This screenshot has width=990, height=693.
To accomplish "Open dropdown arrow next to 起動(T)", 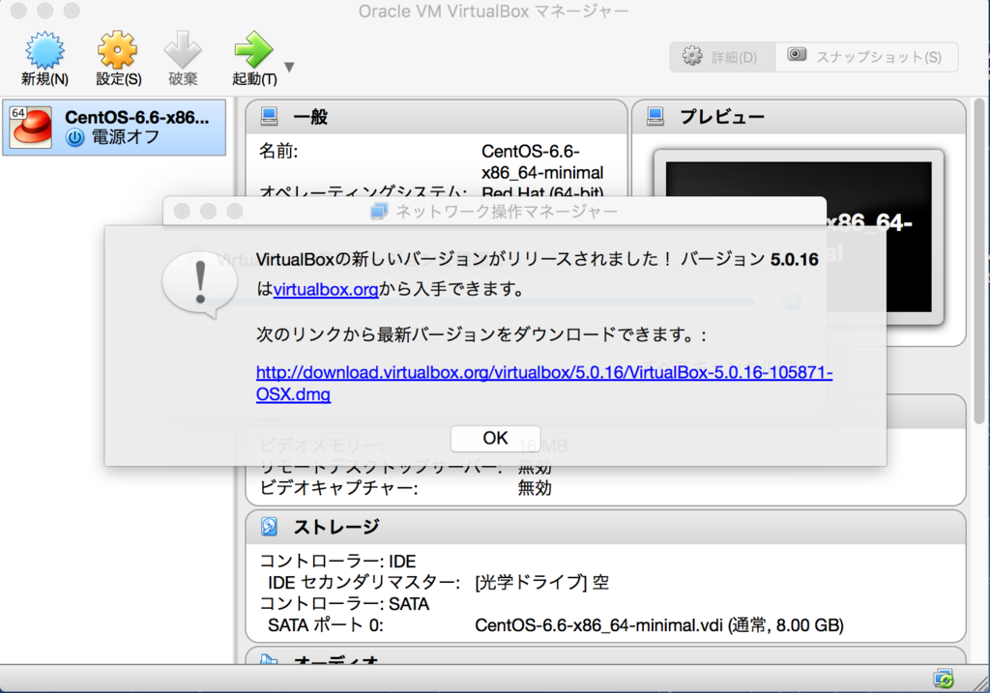I will click(289, 67).
